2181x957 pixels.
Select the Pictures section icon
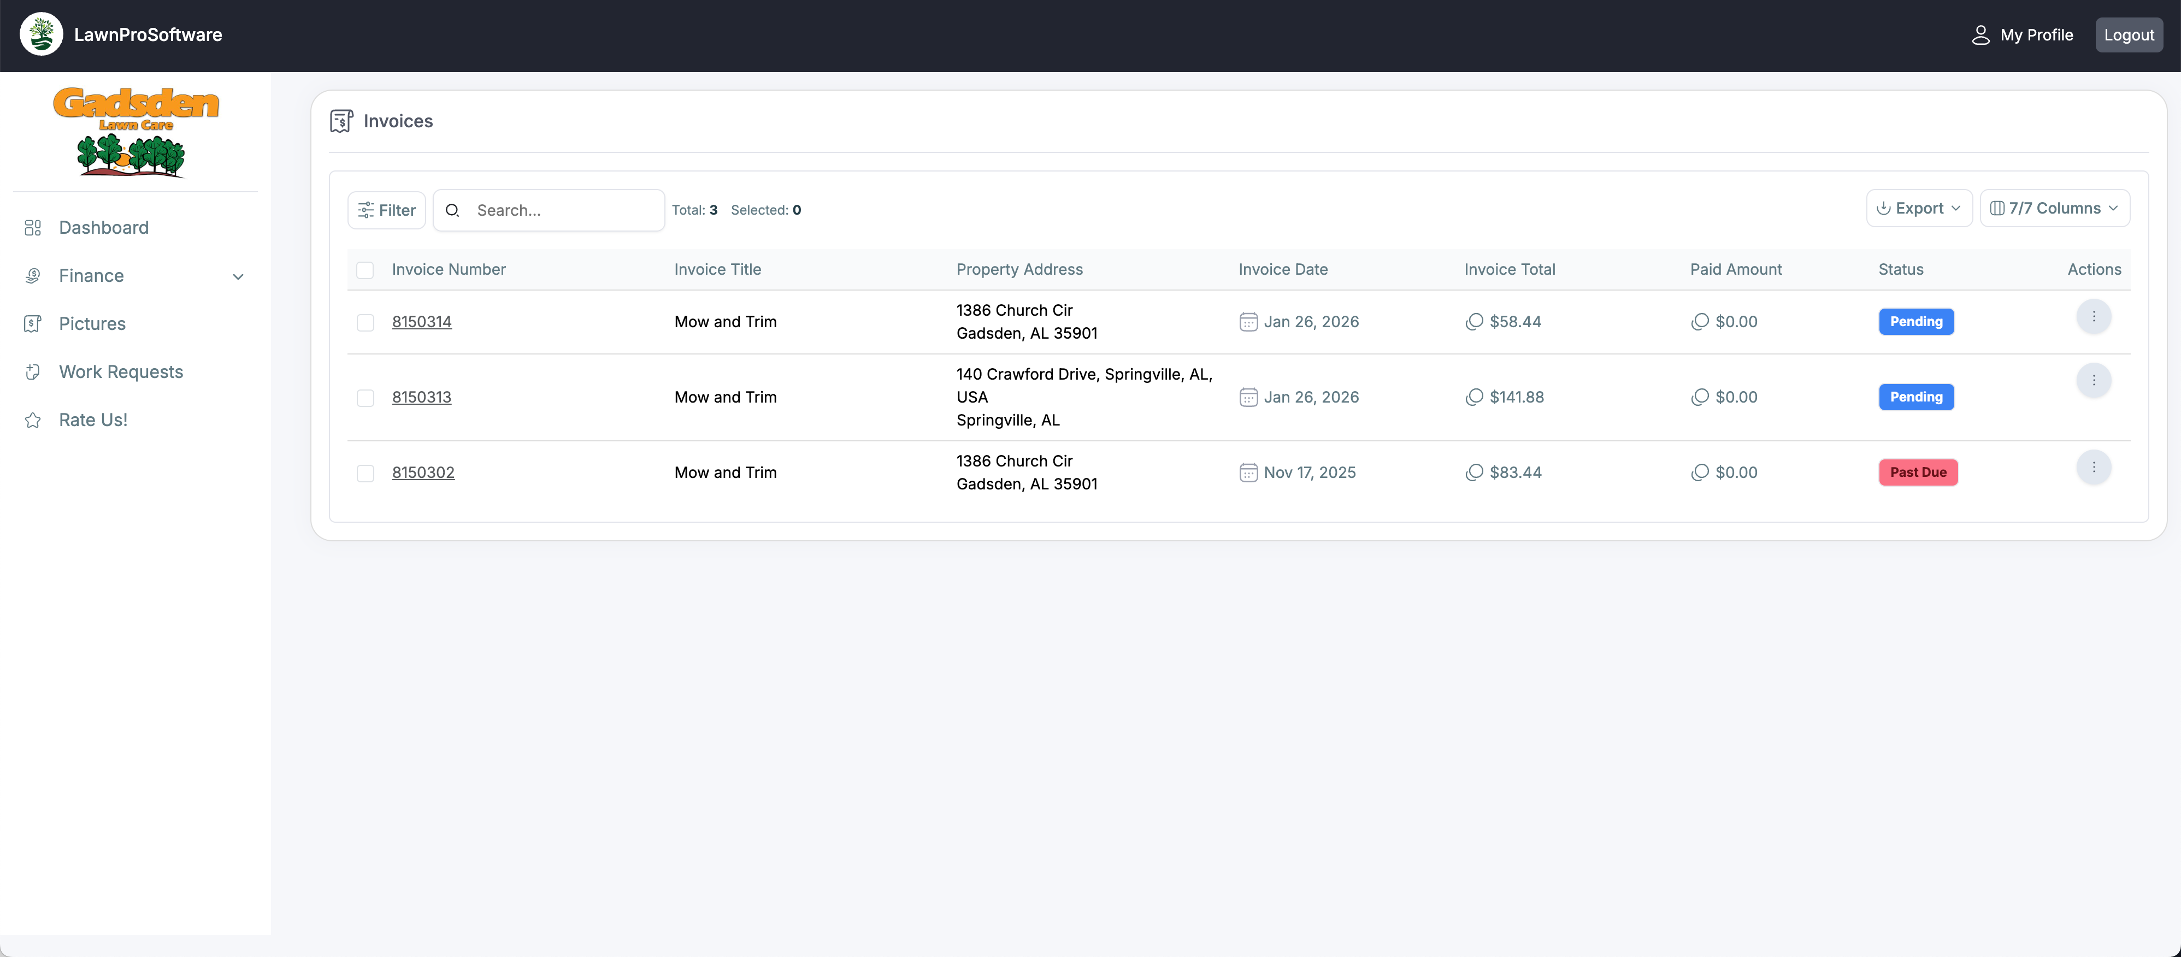click(32, 323)
